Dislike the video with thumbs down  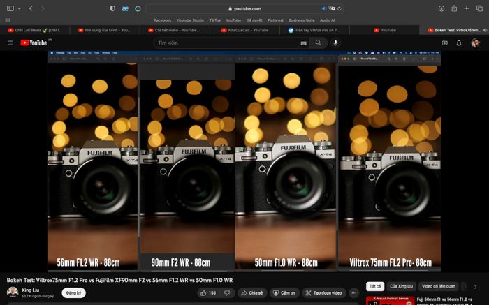tap(228, 292)
